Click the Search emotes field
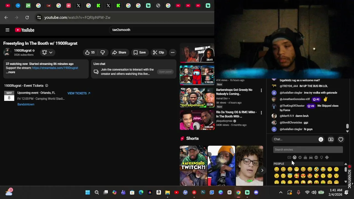 [308, 150]
